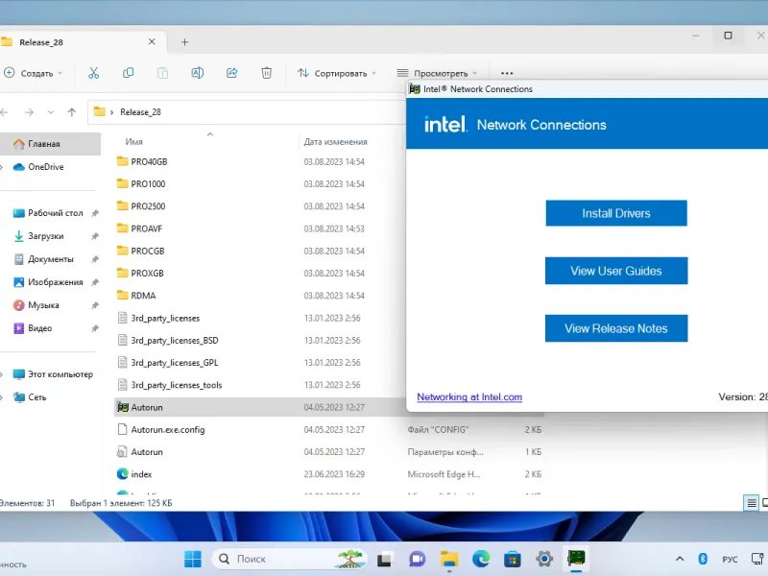768x576 pixels.
Task: Click the Paste clipboard icon
Action: click(162, 73)
